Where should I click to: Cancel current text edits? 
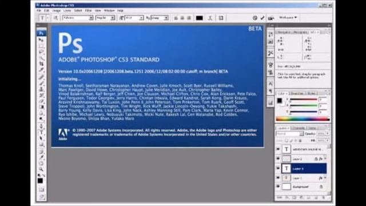click(255, 18)
